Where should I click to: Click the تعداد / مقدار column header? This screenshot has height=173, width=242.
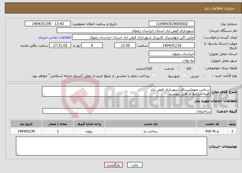pos(58,124)
